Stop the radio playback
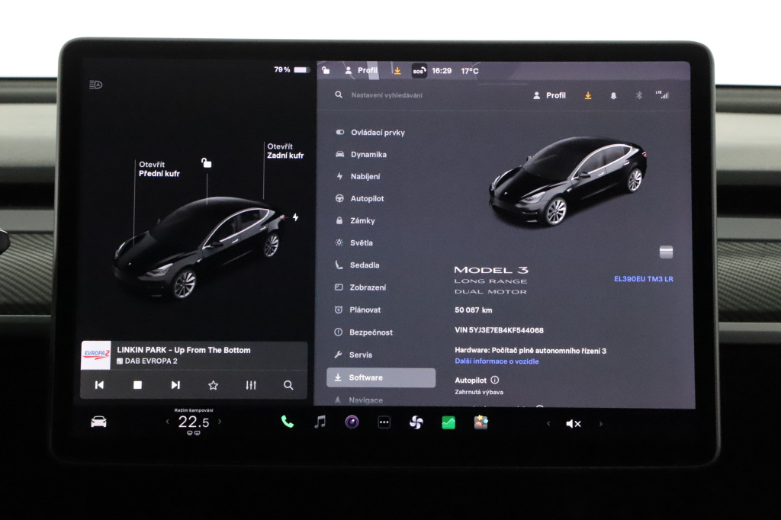Screen dimensions: 781x520 pos(137,385)
